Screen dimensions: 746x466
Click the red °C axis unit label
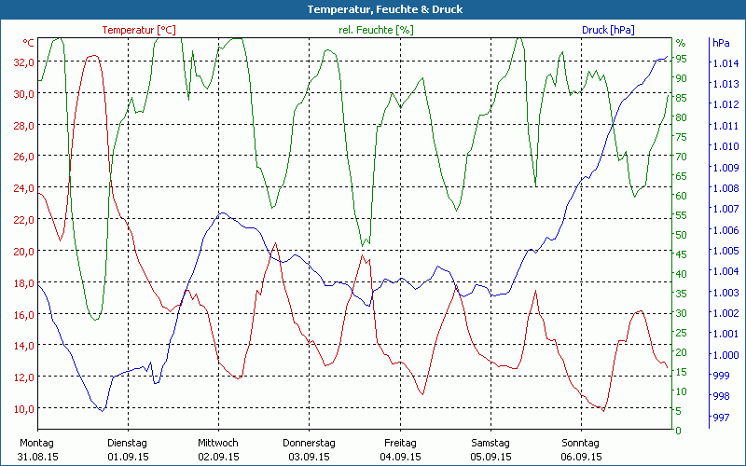[x=29, y=43]
